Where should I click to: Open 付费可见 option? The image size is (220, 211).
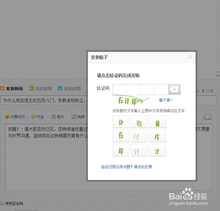(17, 117)
